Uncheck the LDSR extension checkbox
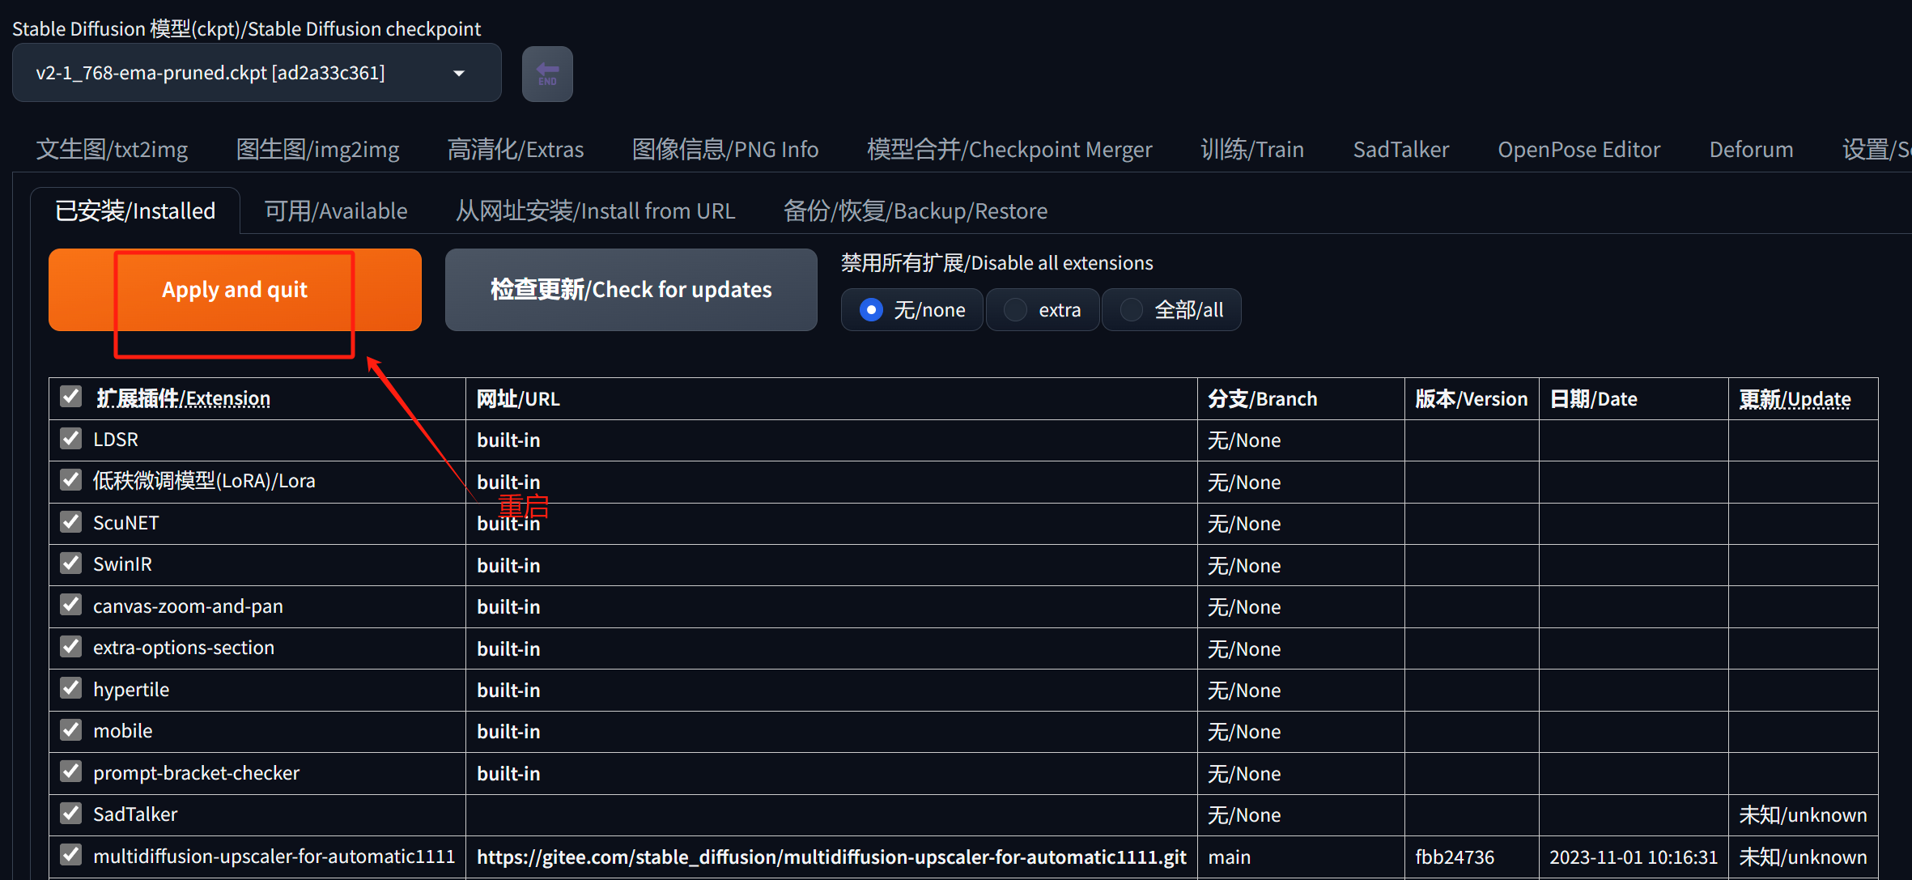 [x=71, y=439]
